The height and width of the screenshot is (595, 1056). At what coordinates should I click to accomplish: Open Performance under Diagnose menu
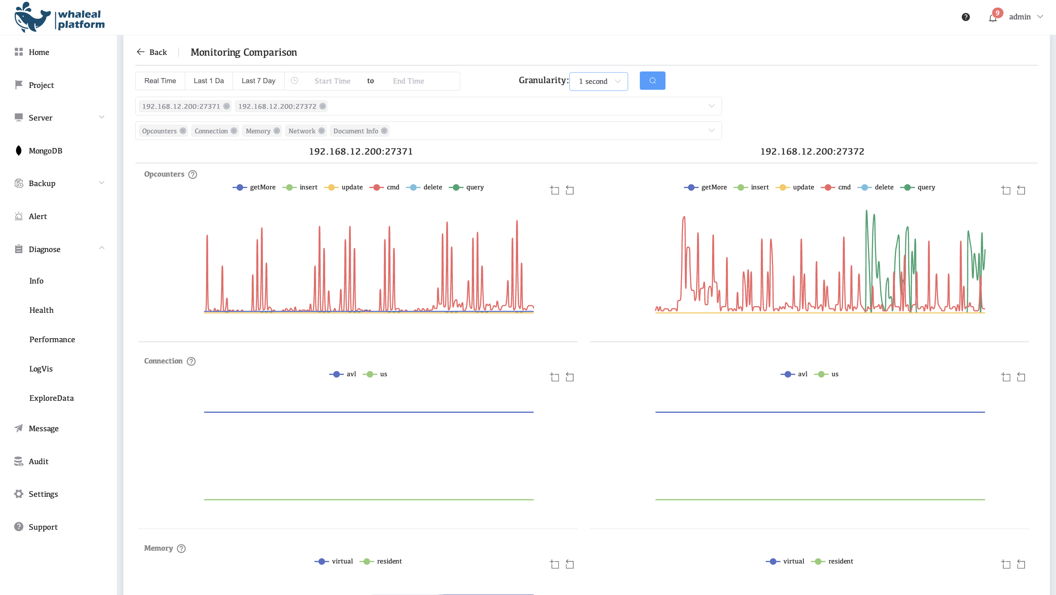tap(52, 340)
